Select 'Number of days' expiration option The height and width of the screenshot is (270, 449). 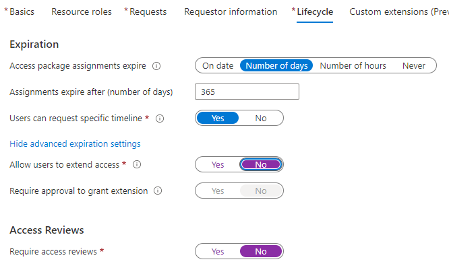tap(276, 66)
